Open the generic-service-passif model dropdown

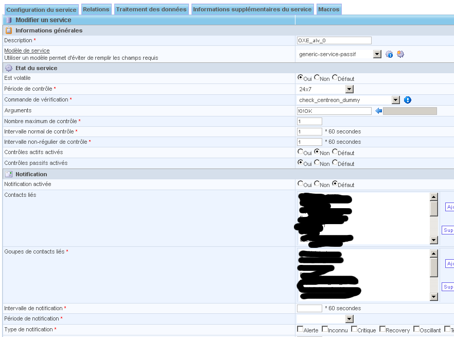point(377,54)
